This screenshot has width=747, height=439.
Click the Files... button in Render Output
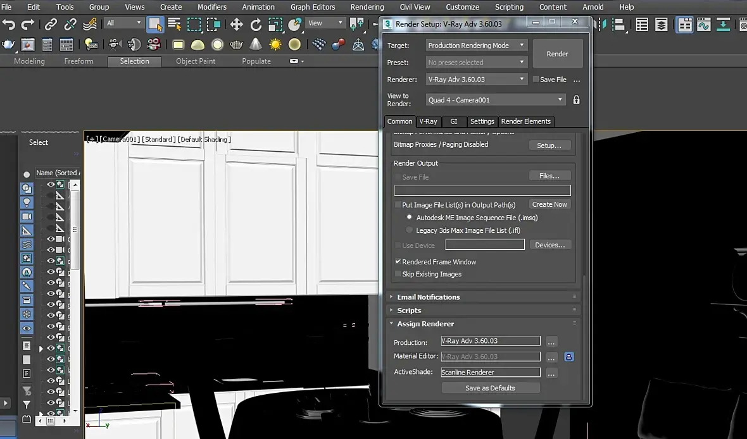pyautogui.click(x=549, y=176)
